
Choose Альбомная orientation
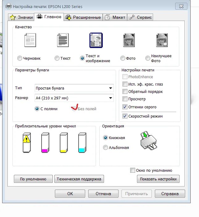(x=106, y=147)
